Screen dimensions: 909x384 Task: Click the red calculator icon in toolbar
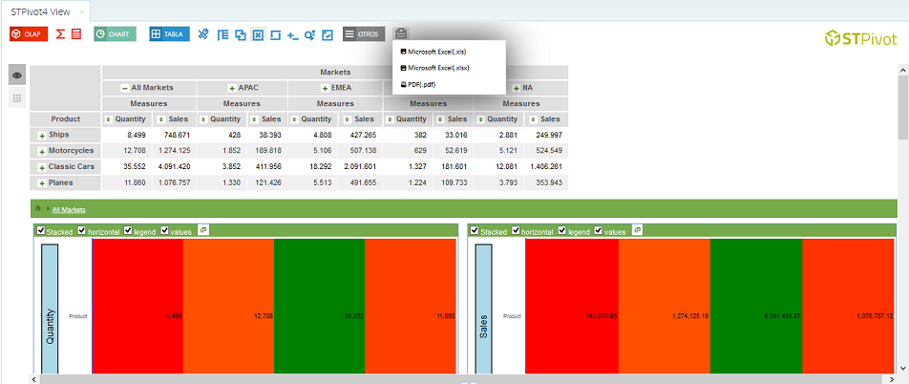tap(76, 34)
